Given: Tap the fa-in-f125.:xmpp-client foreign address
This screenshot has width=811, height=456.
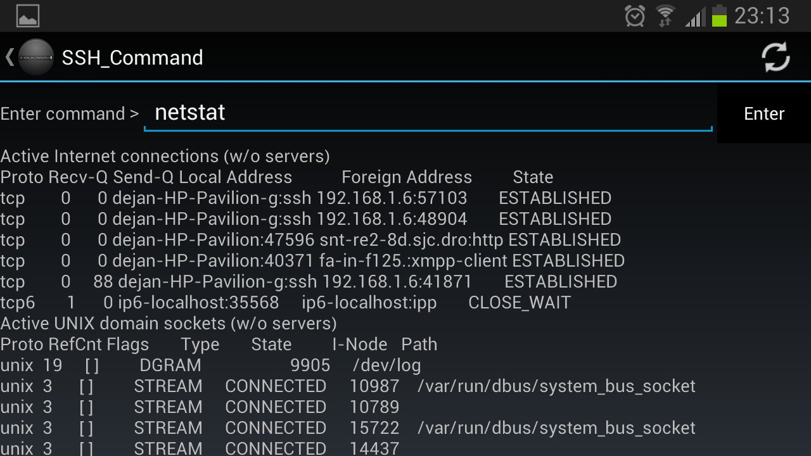Looking at the screenshot, I should pyautogui.click(x=414, y=261).
